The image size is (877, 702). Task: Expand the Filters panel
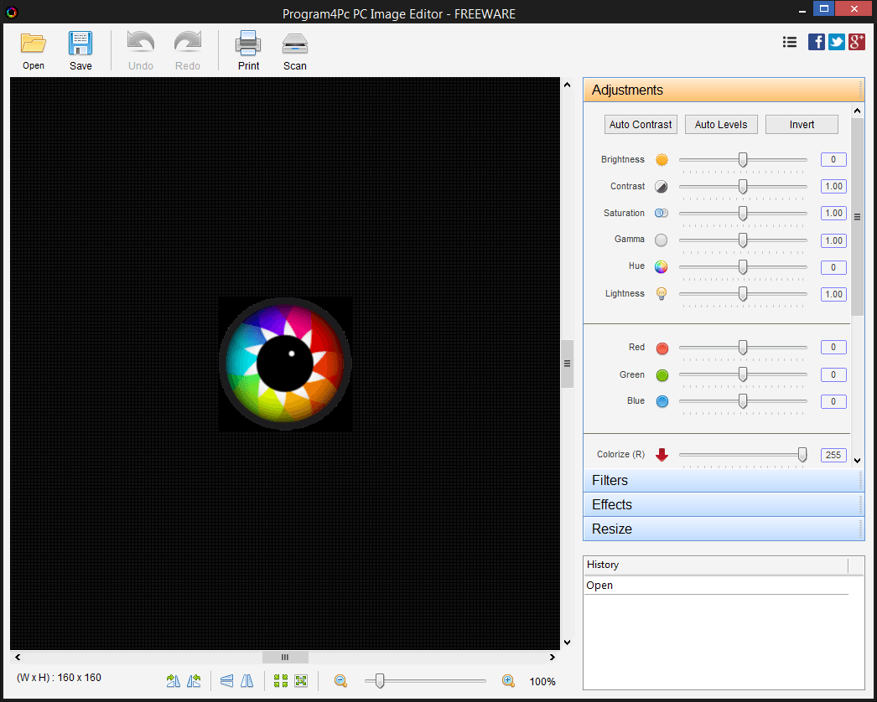coord(724,481)
